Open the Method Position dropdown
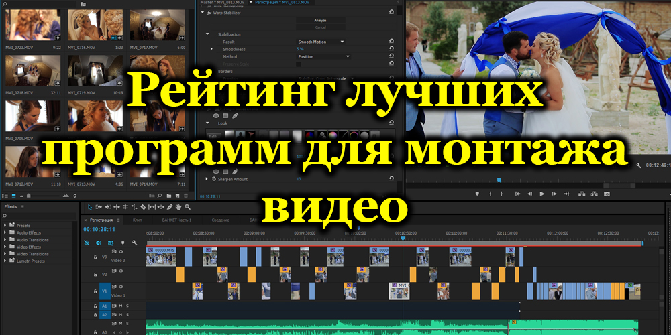 click(x=324, y=56)
